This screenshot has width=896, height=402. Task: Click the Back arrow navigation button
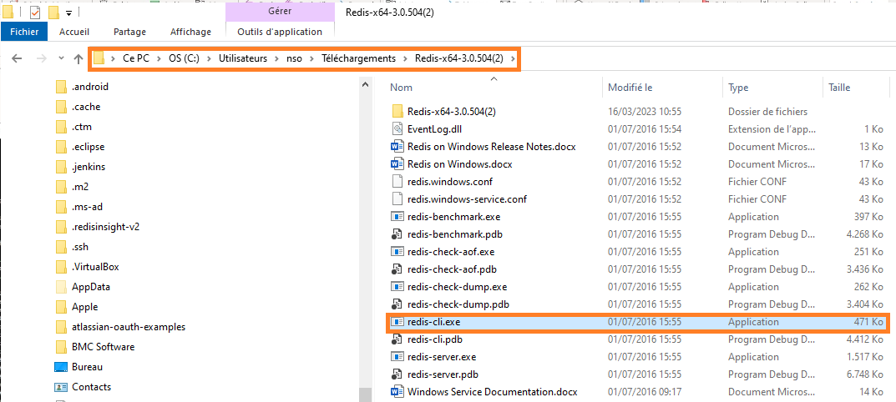18,59
